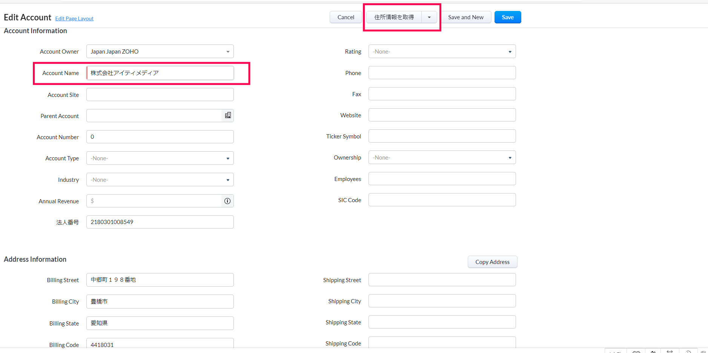Screen dimensions: 708x353
Task: Open the Account Type dropdown
Action: click(x=160, y=158)
